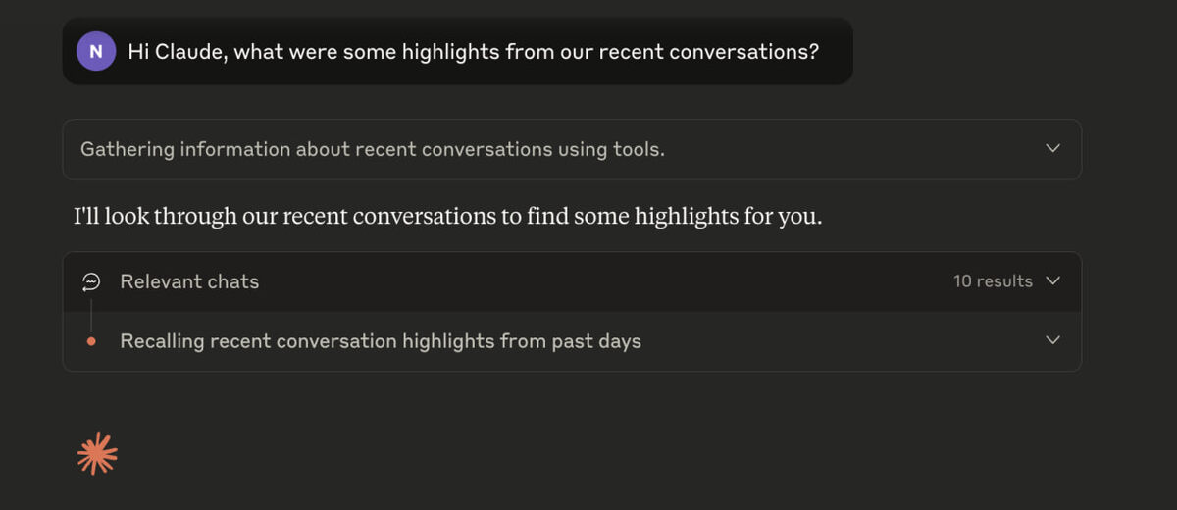Image resolution: width=1177 pixels, height=510 pixels.
Task: Click the Relevant chats speech bubble icon
Action: (x=91, y=281)
